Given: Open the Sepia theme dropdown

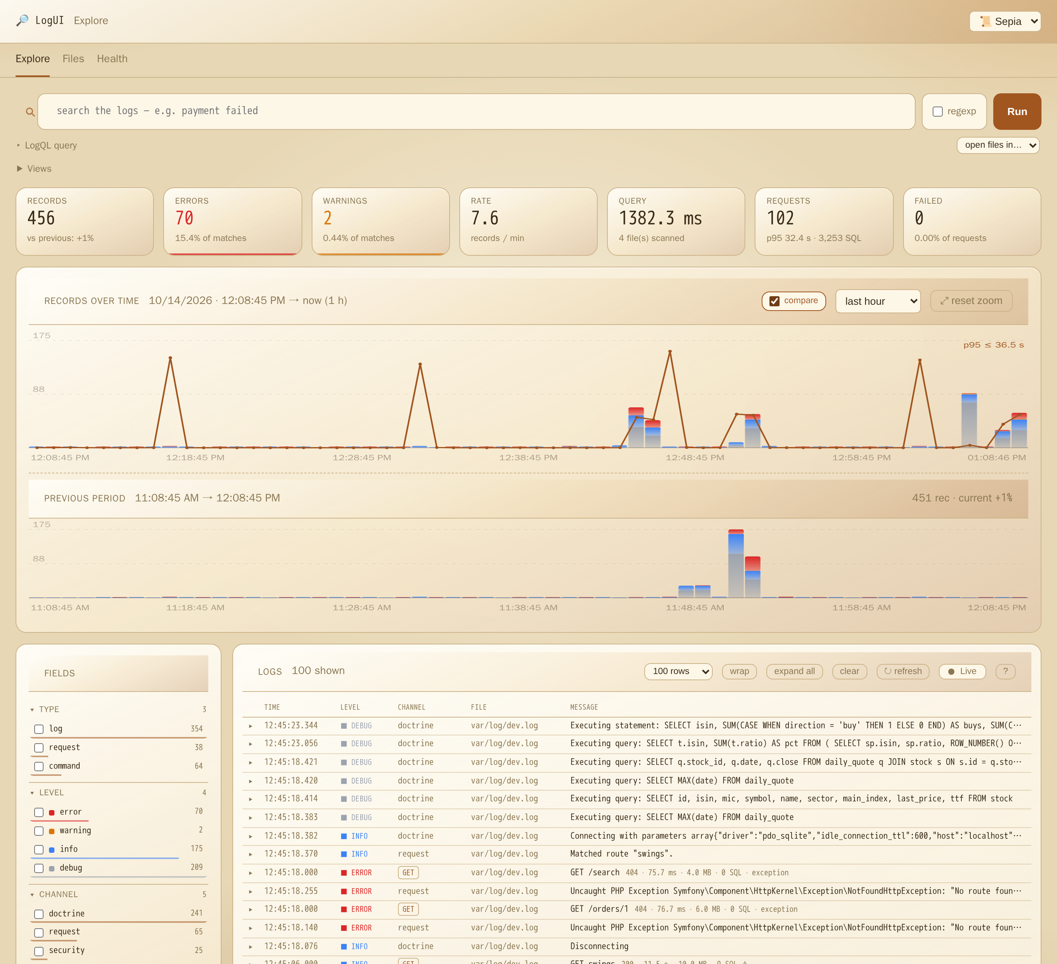Looking at the screenshot, I should pyautogui.click(x=1005, y=21).
